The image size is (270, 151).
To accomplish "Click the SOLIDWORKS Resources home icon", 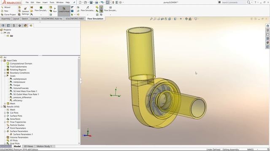I will [267, 26].
